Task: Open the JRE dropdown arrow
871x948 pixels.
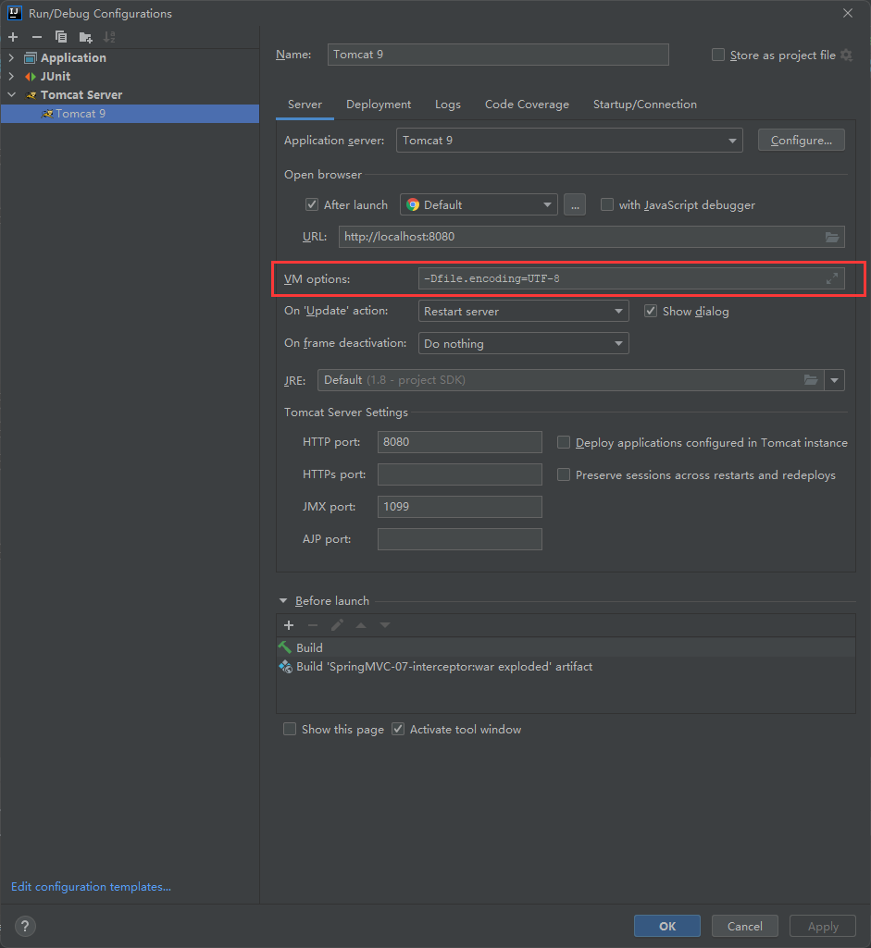Action: (x=834, y=380)
